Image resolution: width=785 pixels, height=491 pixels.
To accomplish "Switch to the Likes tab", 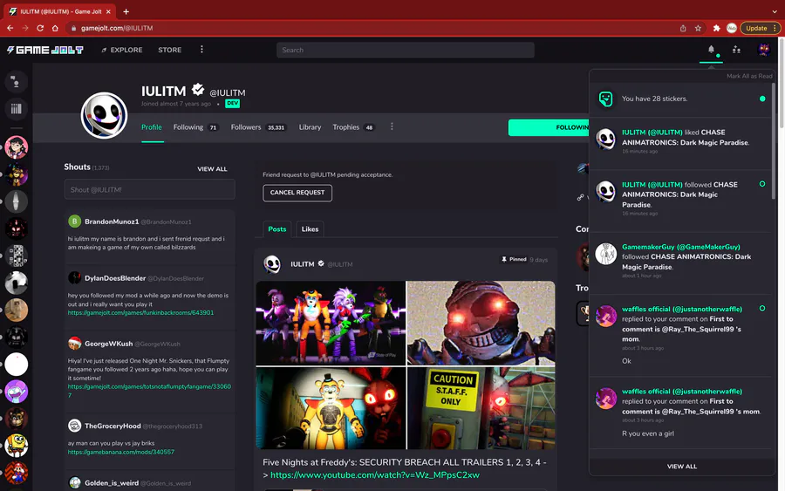I will click(x=310, y=228).
